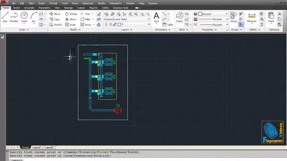Image resolution: width=287 pixels, height=161 pixels.
Task: Click the Cut scissors icon in Clipboard
Action: click(279, 14)
